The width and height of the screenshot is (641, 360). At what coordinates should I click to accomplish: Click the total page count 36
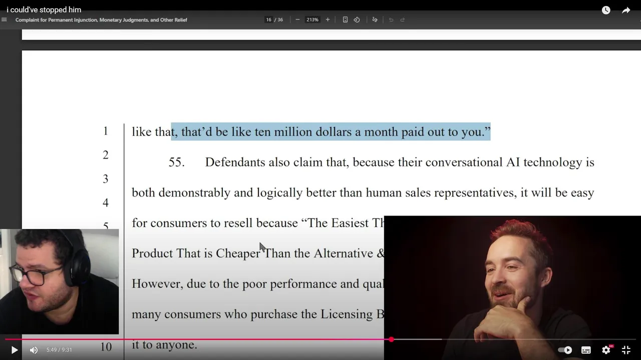tap(280, 19)
